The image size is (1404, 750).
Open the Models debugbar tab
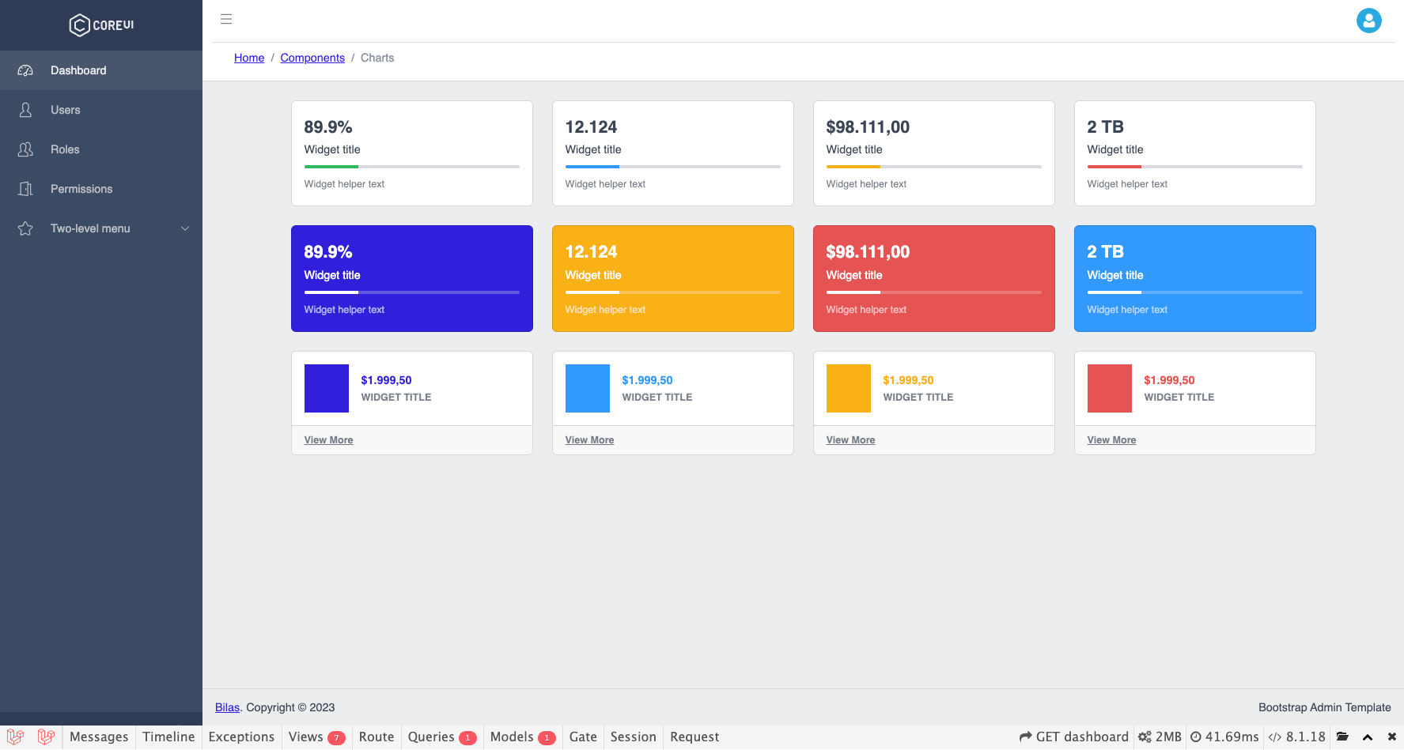pyautogui.click(x=523, y=737)
